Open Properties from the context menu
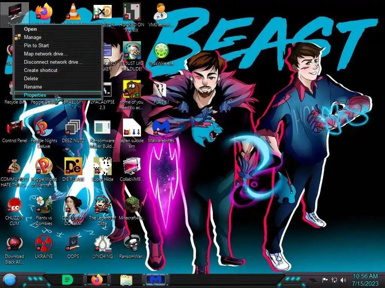 click(x=58, y=95)
